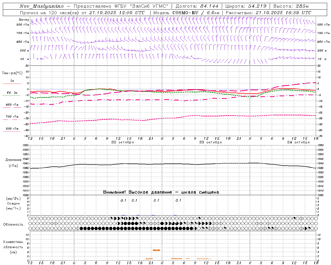Click the 22 октября date label
331x265 pixels.
tap(122, 142)
